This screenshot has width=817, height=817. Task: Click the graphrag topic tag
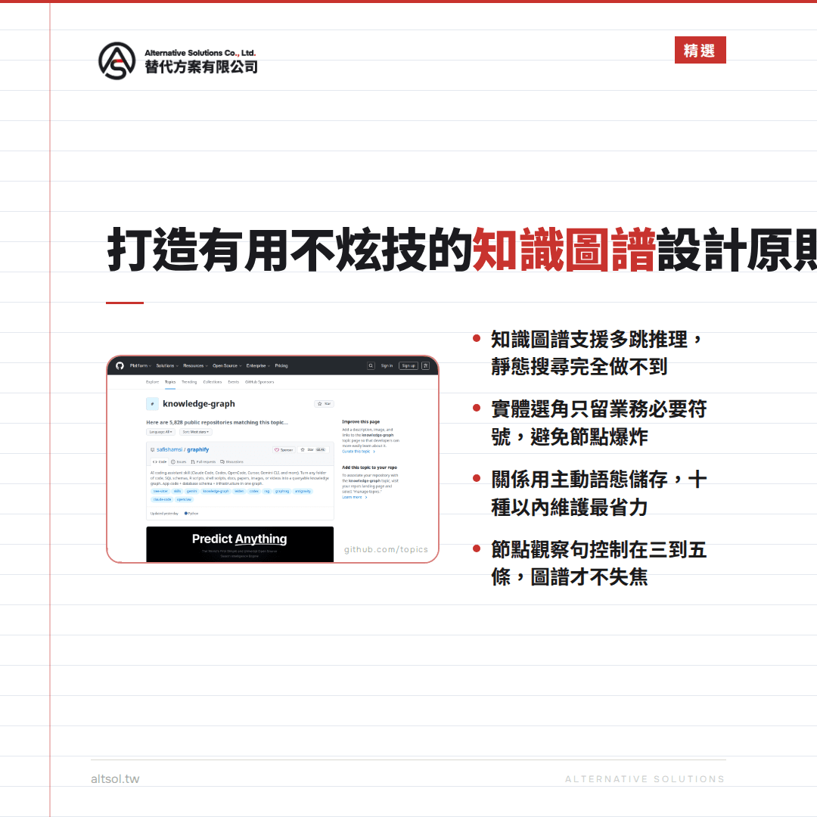(x=282, y=492)
